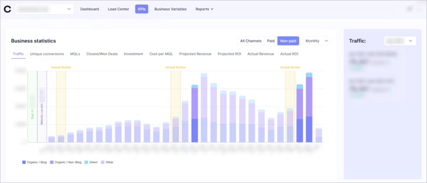This screenshot has height=183, width=427.
Task: Open the Traffic panel dropdown
Action: (400, 41)
